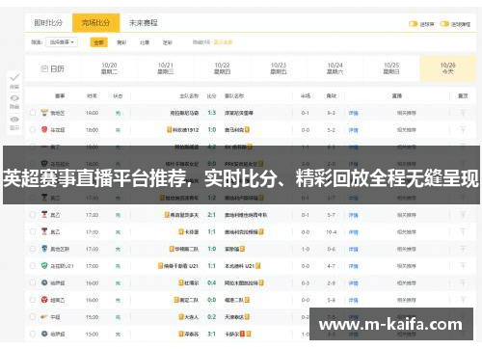Screen dimensions: 482x349
Task: Open the league filter dropdown beside 筛选
Action: pos(62,42)
